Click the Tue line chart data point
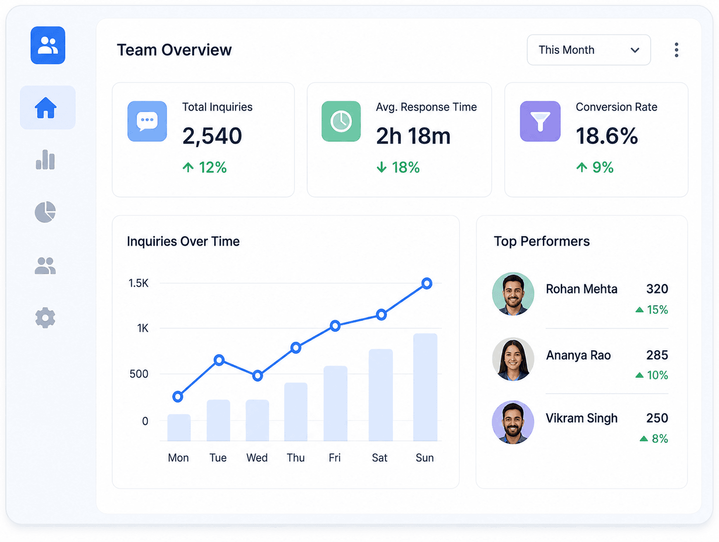719x542 pixels. coord(219,360)
